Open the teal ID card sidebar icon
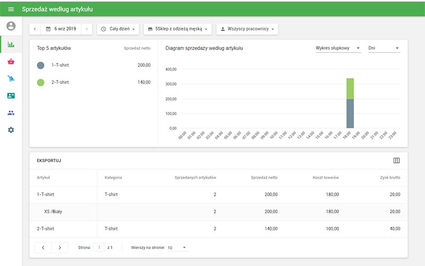This screenshot has height=266, width=425. [x=11, y=96]
